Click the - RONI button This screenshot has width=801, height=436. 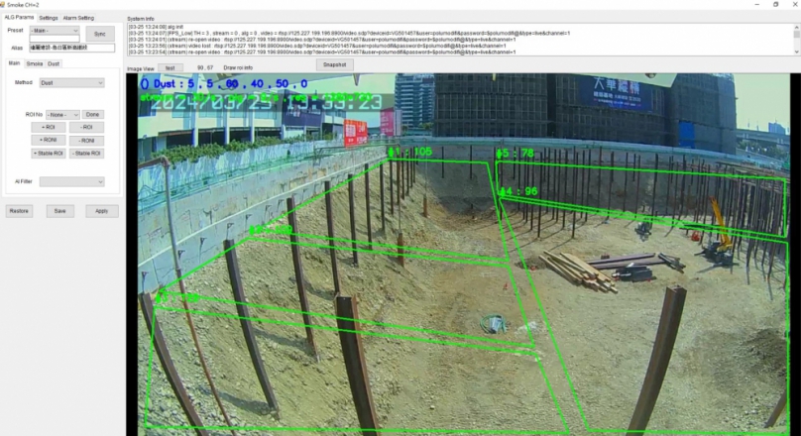click(86, 141)
